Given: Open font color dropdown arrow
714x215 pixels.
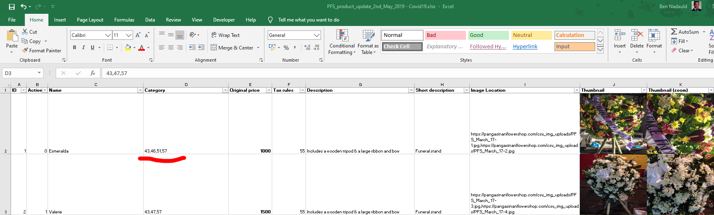Looking at the screenshot, I should (148, 47).
